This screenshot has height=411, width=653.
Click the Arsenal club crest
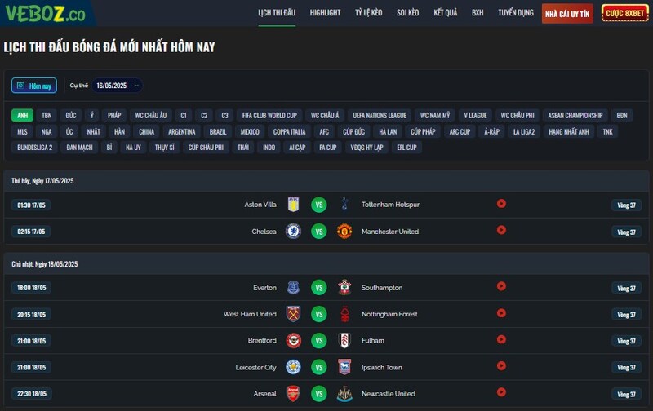[293, 394]
